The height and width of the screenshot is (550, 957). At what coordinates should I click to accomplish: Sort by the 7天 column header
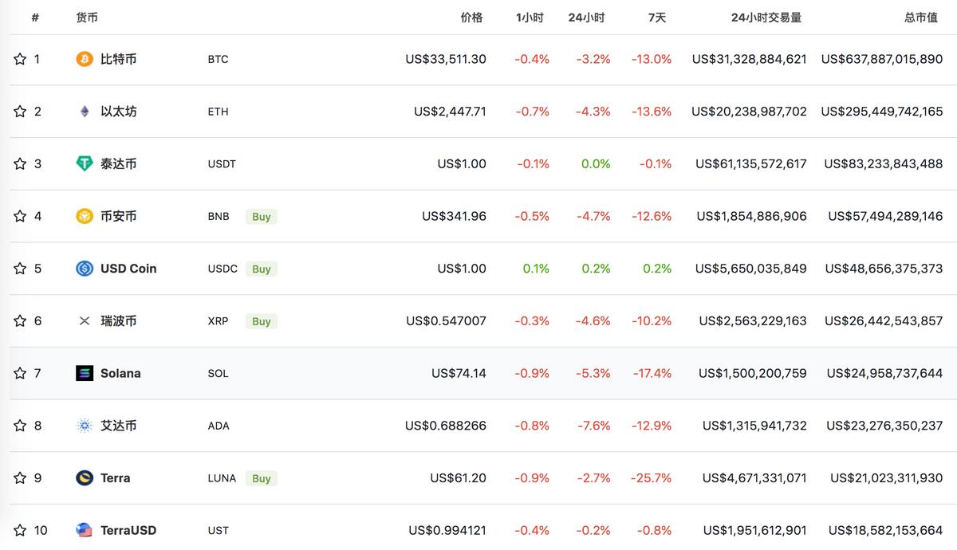[656, 18]
